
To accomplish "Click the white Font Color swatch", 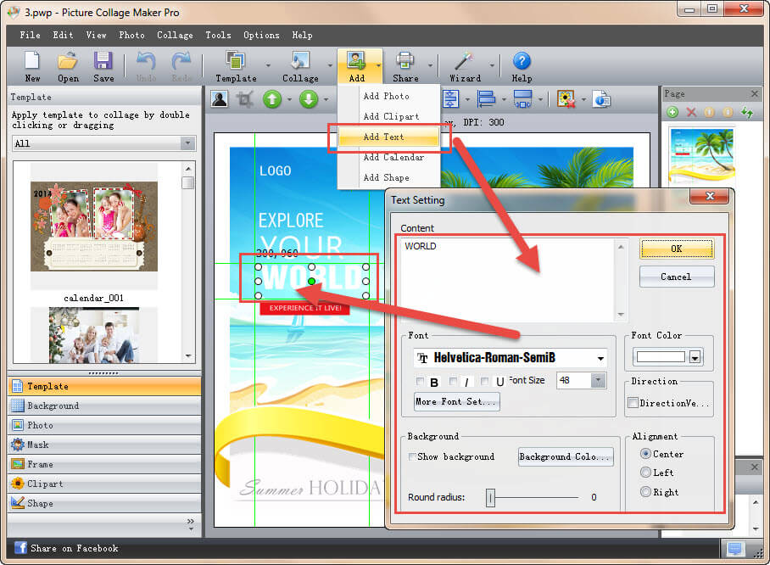I will click(x=661, y=356).
